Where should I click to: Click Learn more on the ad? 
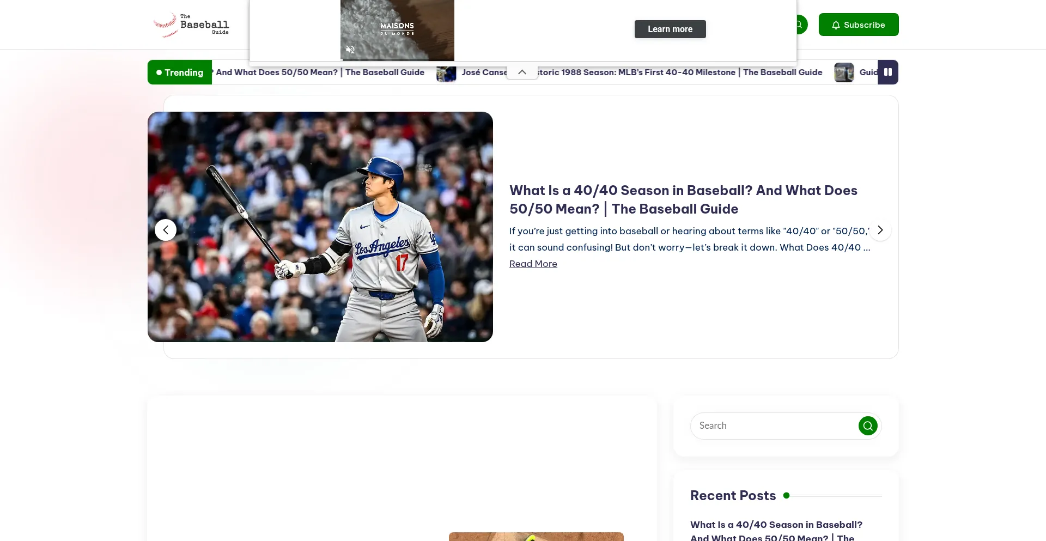tap(670, 29)
